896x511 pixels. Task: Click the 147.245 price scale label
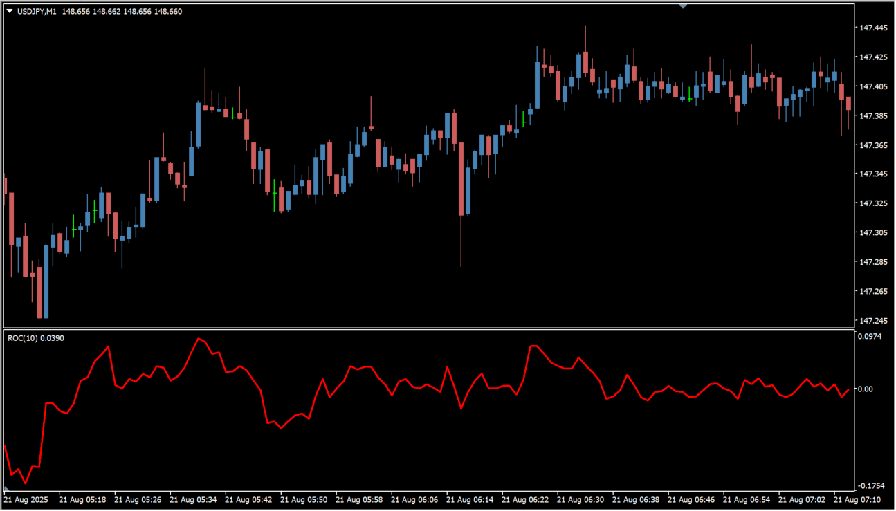[x=873, y=321]
